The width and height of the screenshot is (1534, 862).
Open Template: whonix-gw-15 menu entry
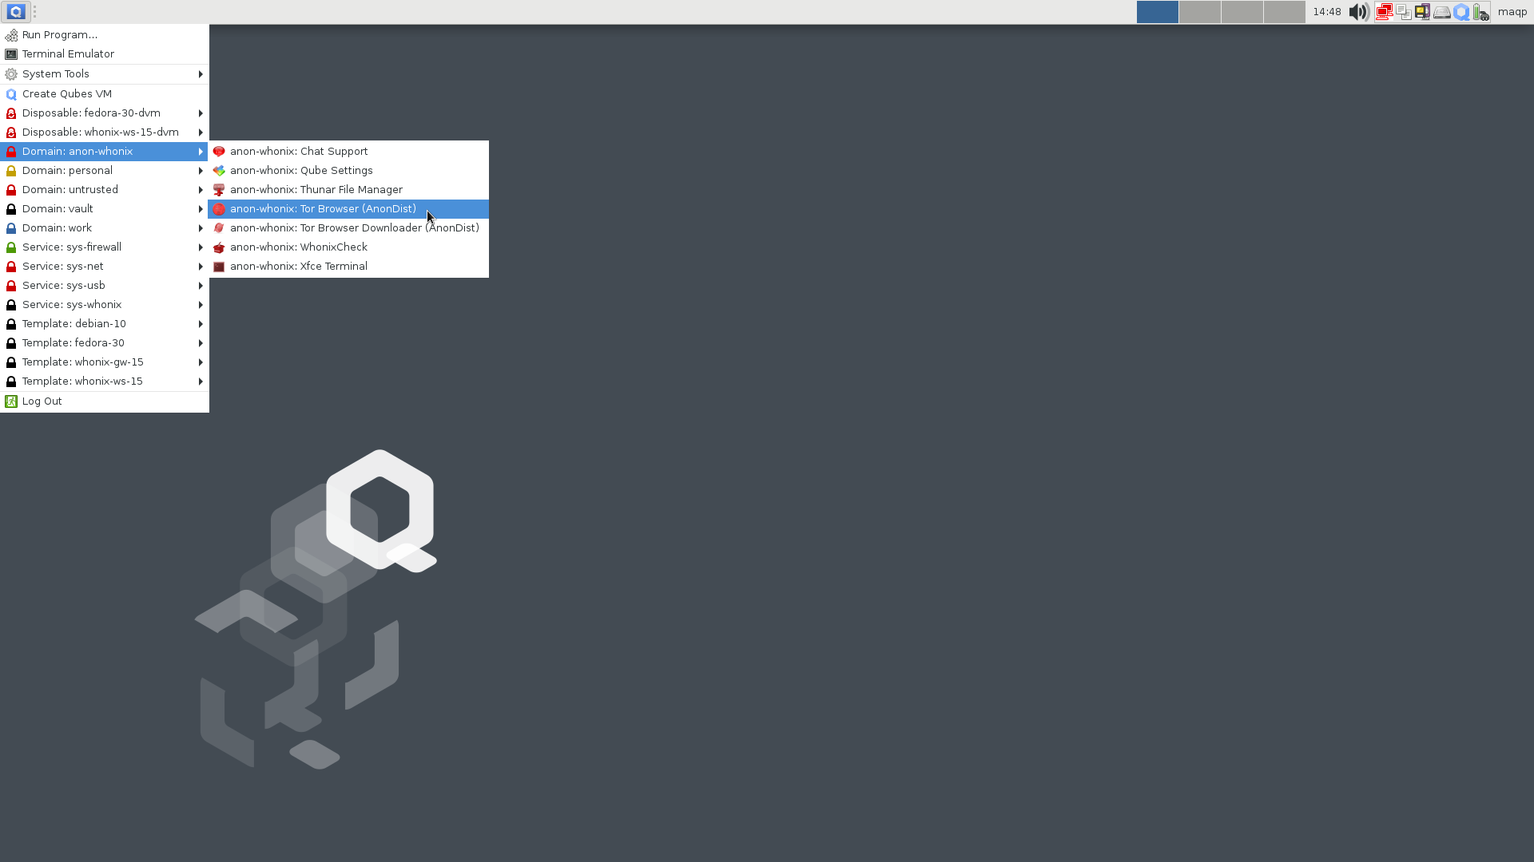pyautogui.click(x=105, y=362)
